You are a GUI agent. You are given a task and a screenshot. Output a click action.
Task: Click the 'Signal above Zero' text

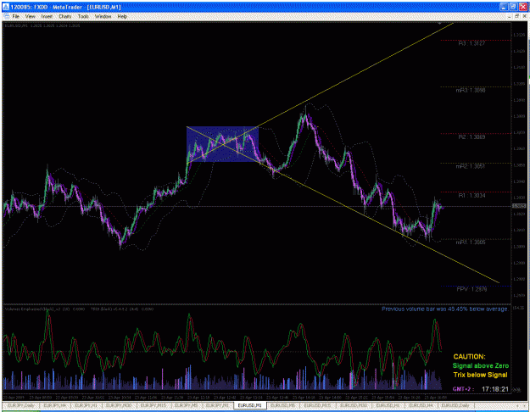480,365
